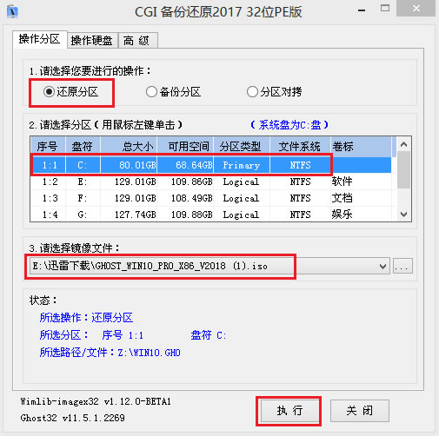Click the 分区类型 column header

(x=242, y=147)
